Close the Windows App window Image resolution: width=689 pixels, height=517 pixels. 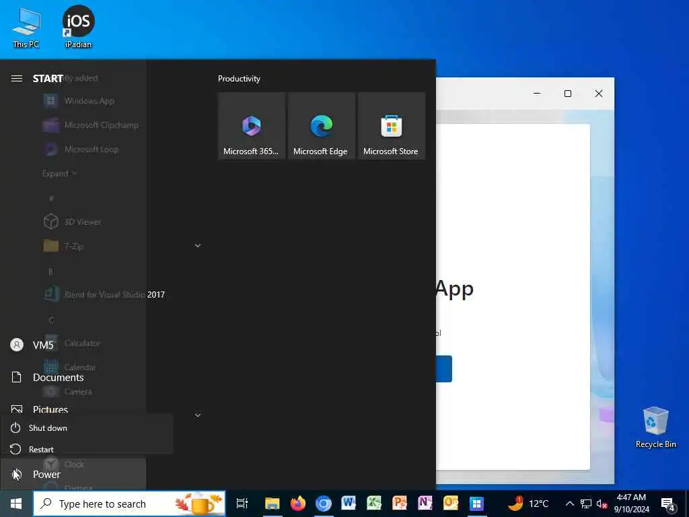[598, 93]
